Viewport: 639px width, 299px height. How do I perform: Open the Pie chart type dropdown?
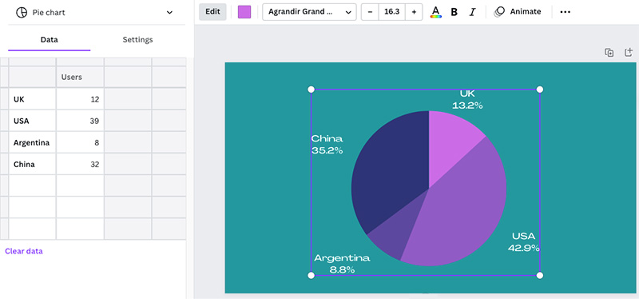coord(97,12)
